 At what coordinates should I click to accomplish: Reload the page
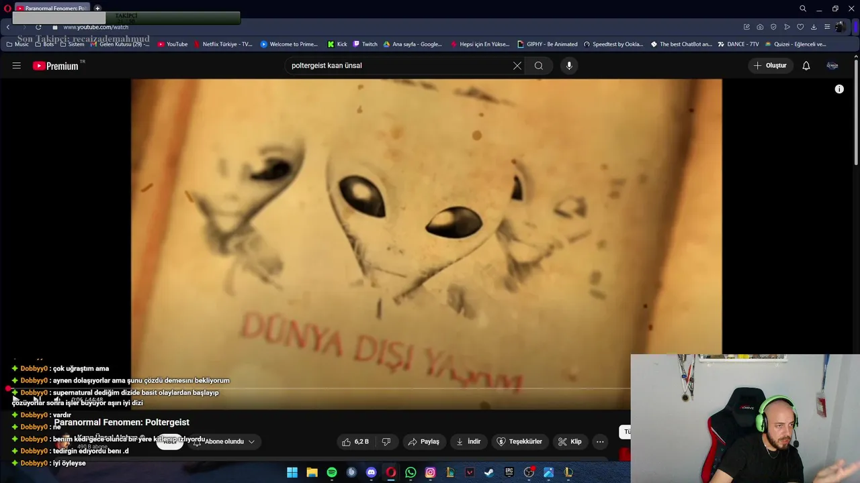38,27
